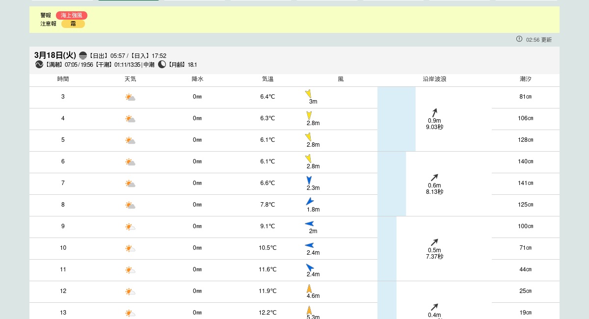Image resolution: width=589 pixels, height=319 pixels.
Task: Click the 141cm tide value at 7 o'clock
Action: 526,183
